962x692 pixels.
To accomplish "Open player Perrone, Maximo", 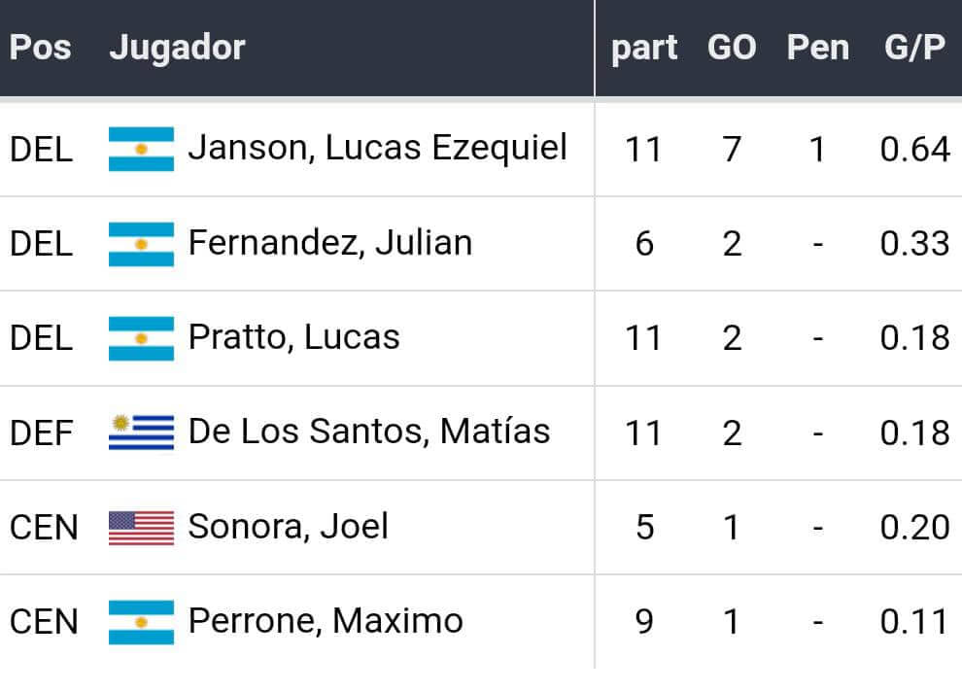I will (326, 621).
